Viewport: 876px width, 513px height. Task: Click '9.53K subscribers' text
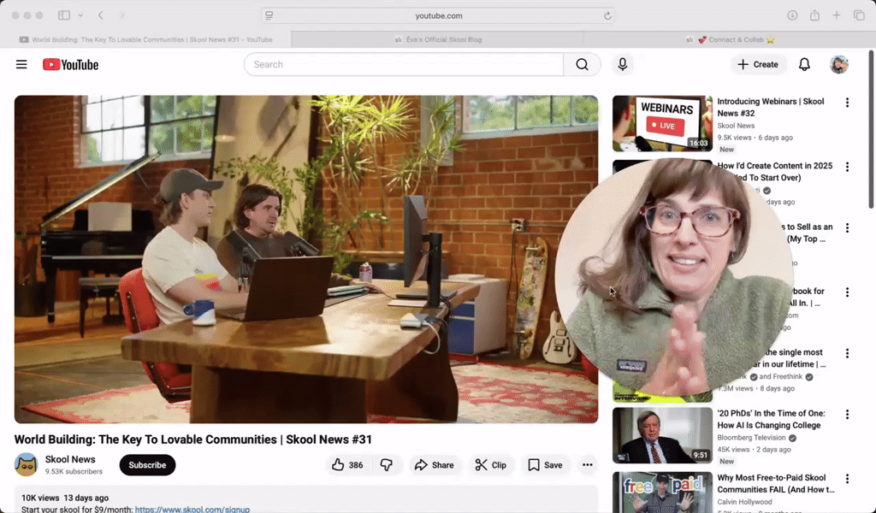click(74, 472)
